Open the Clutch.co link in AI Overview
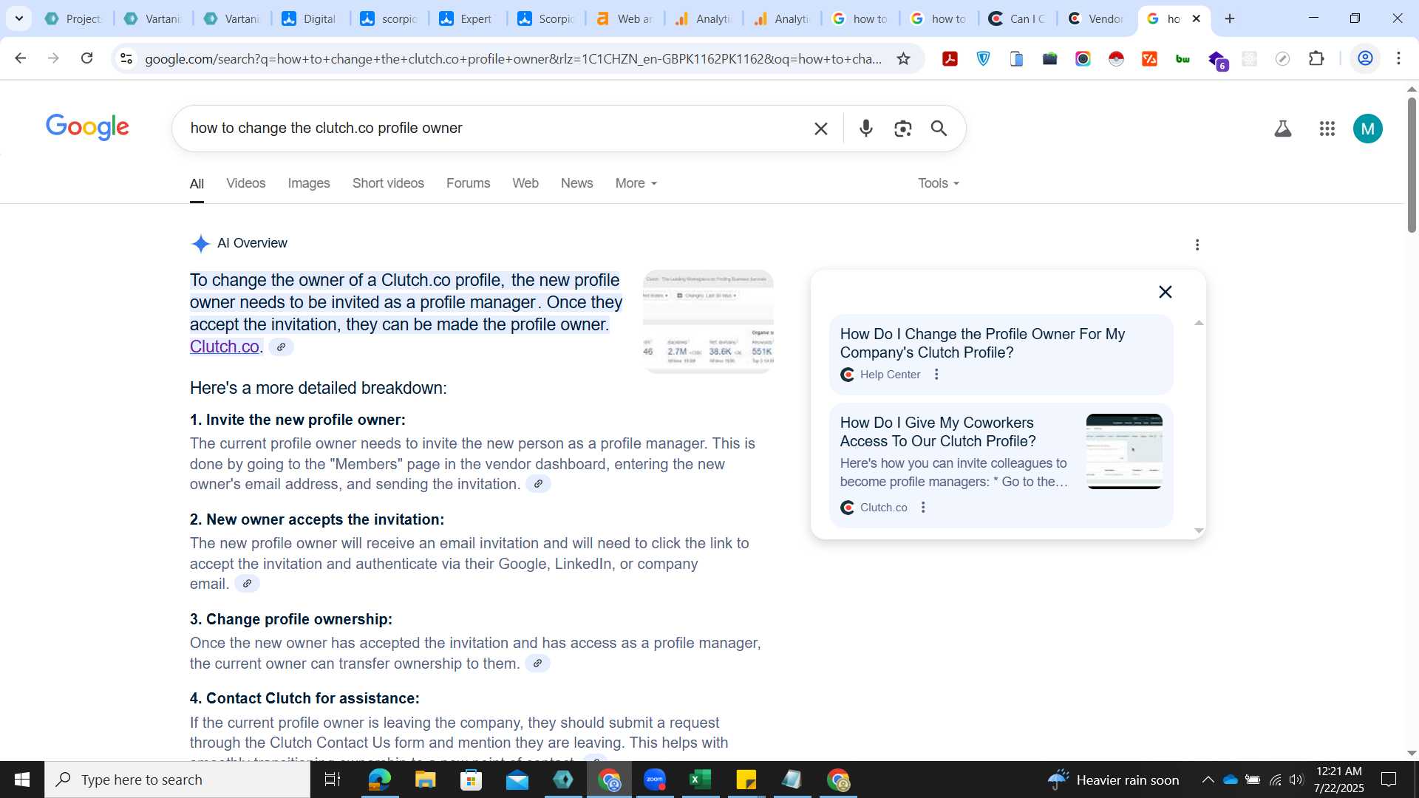Screen dimensions: 1419x798 pyautogui.click(x=225, y=347)
